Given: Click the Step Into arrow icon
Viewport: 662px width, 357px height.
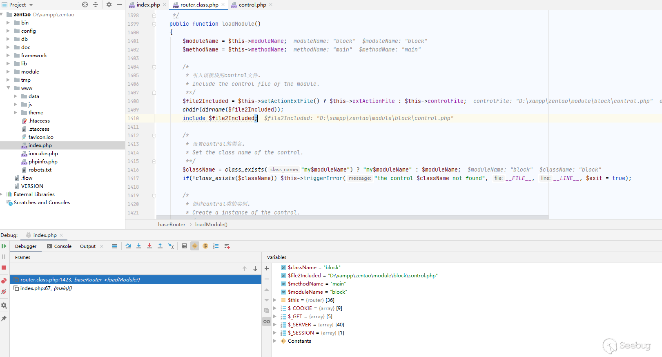Looking at the screenshot, I should tap(139, 246).
